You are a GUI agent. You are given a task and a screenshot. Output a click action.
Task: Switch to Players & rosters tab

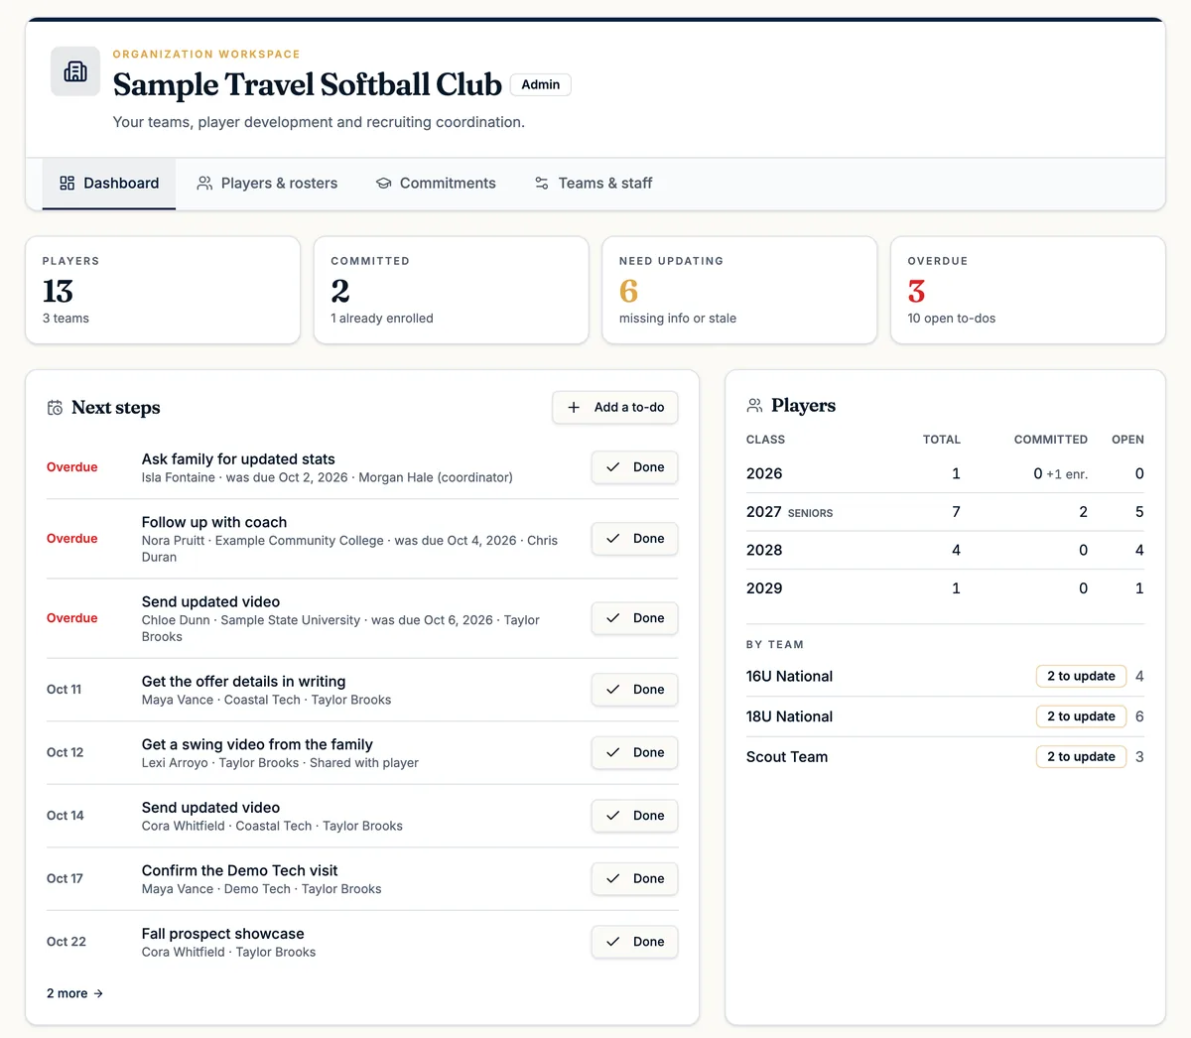[267, 184]
